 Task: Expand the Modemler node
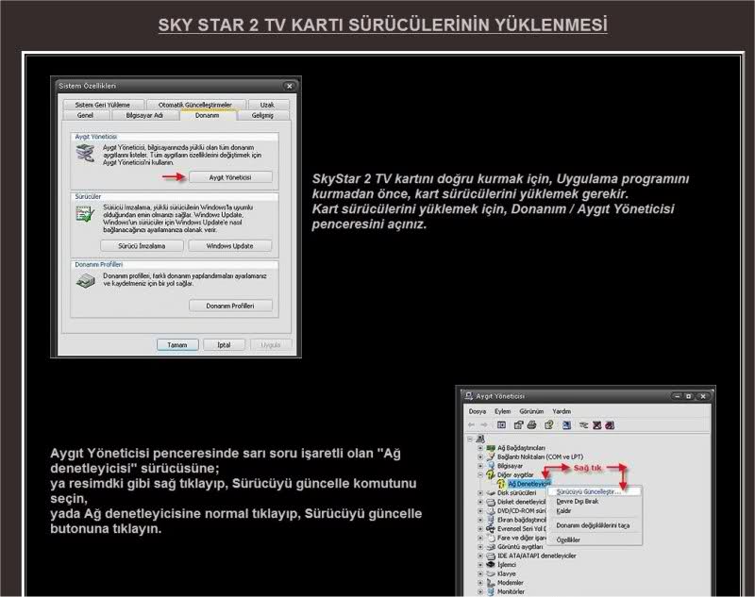click(x=479, y=582)
